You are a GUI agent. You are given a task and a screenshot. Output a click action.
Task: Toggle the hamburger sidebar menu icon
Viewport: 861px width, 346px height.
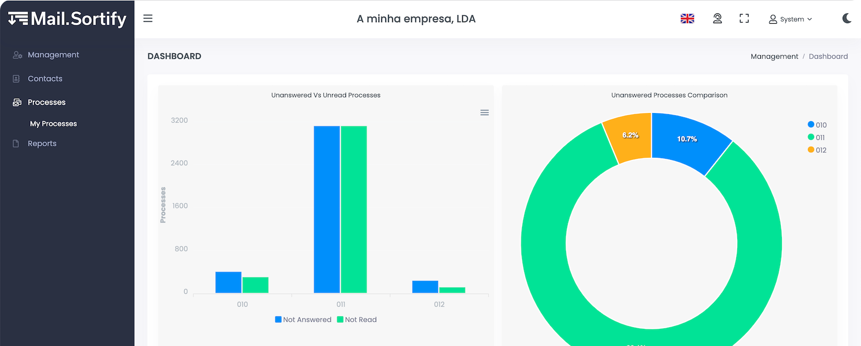(148, 19)
